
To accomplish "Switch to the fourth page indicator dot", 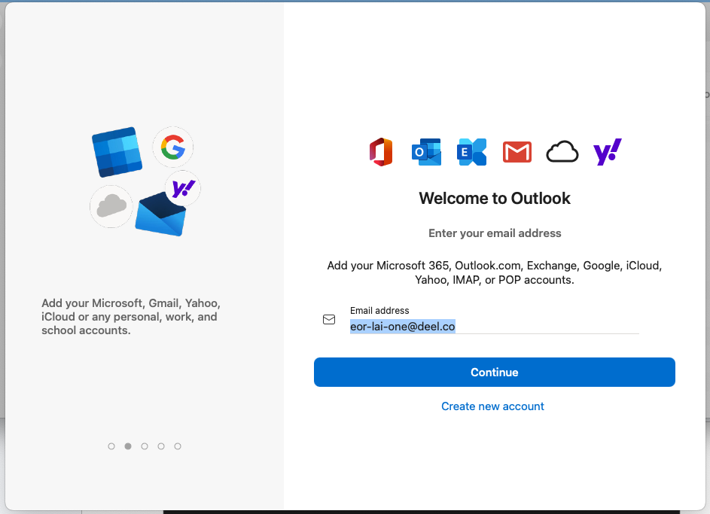I will (x=161, y=446).
